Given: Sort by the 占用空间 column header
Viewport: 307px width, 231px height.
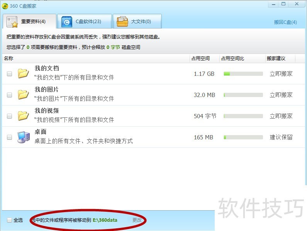Looking at the screenshot, I should 200,59.
